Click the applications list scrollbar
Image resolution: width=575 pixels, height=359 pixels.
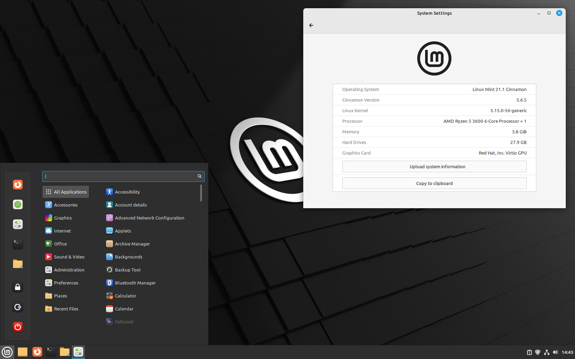point(201,193)
